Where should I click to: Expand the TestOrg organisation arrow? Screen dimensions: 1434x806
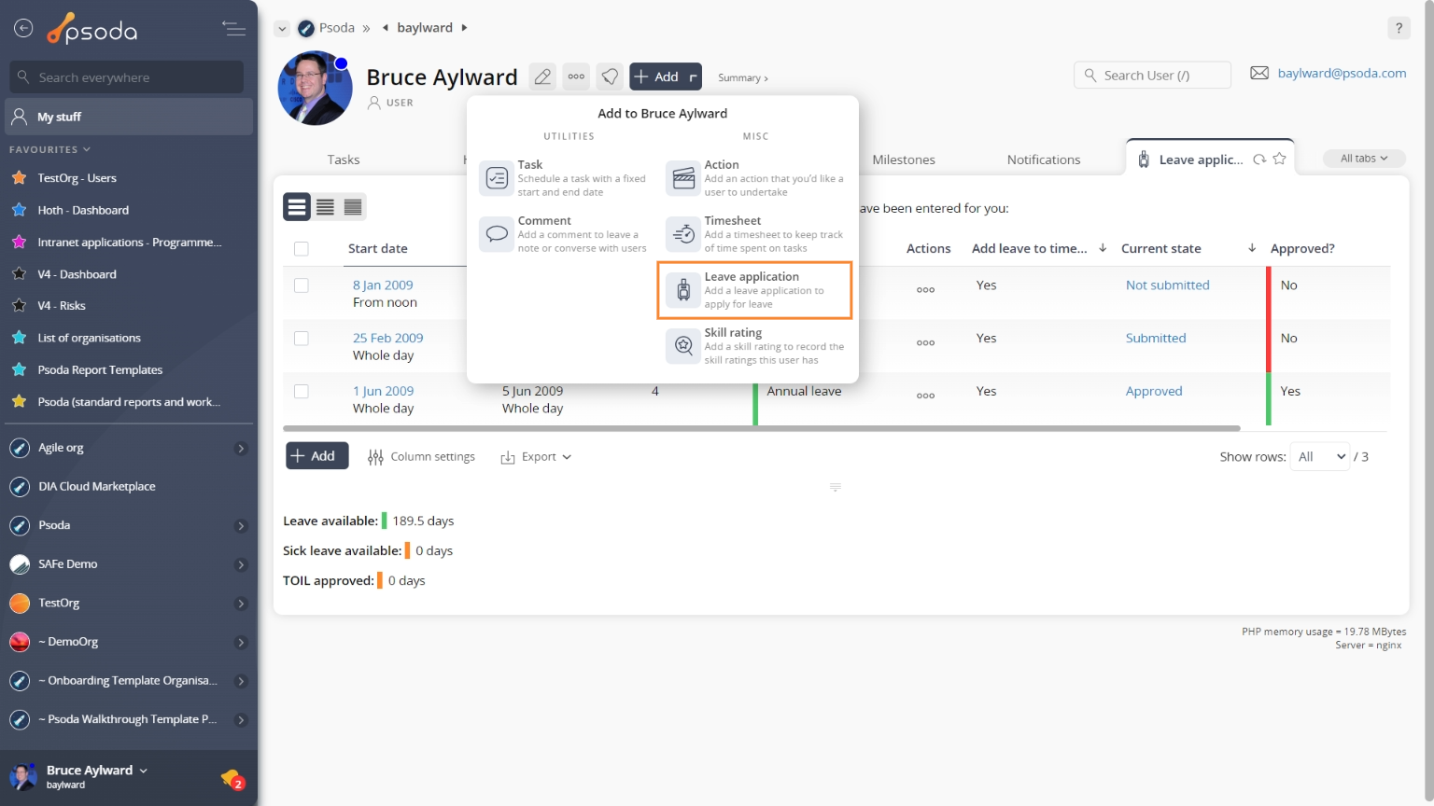pyautogui.click(x=241, y=604)
